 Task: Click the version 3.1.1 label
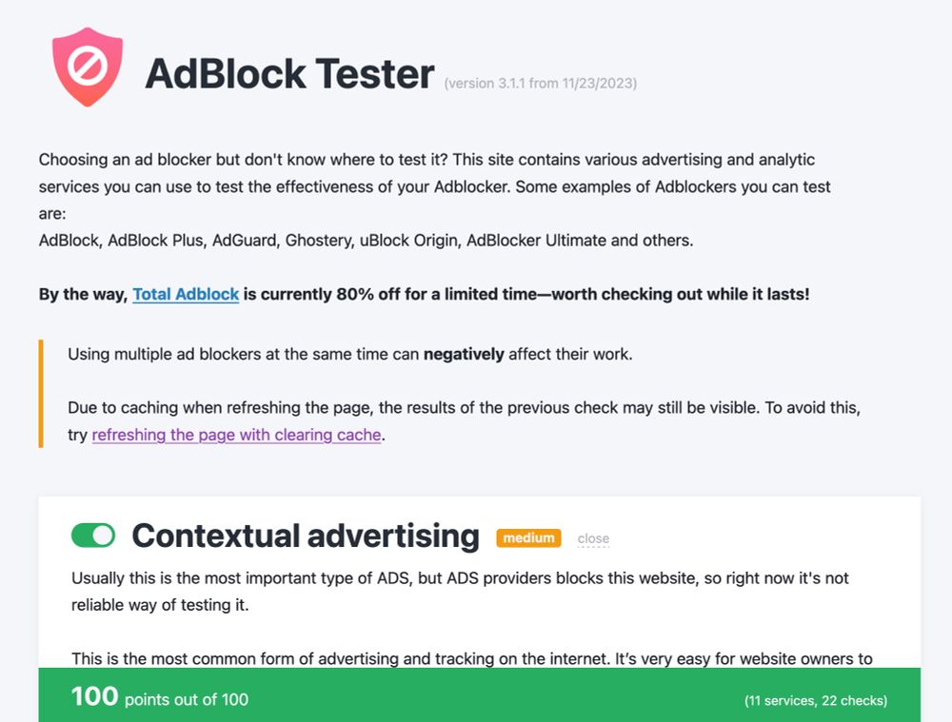click(539, 83)
